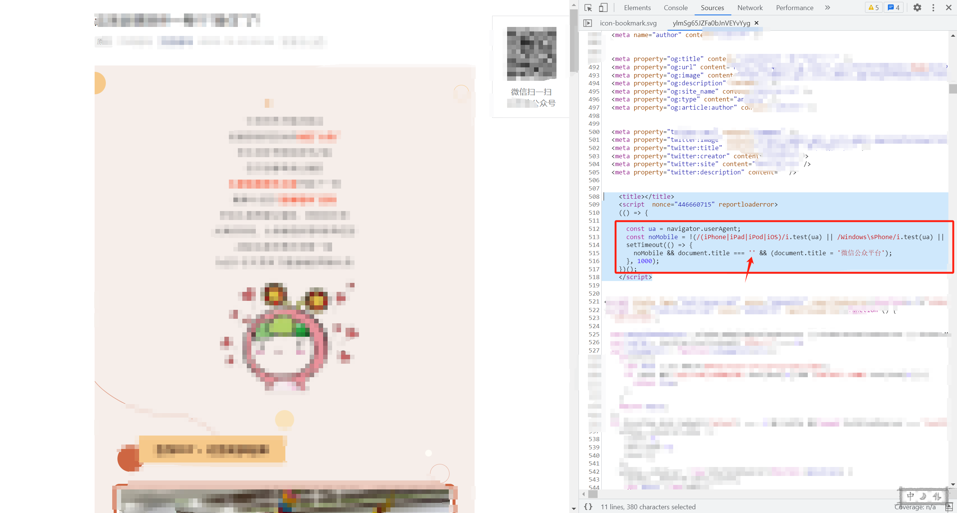This screenshot has height=513, width=957.
Task: Activate the inspect element picker icon
Action: tap(588, 8)
